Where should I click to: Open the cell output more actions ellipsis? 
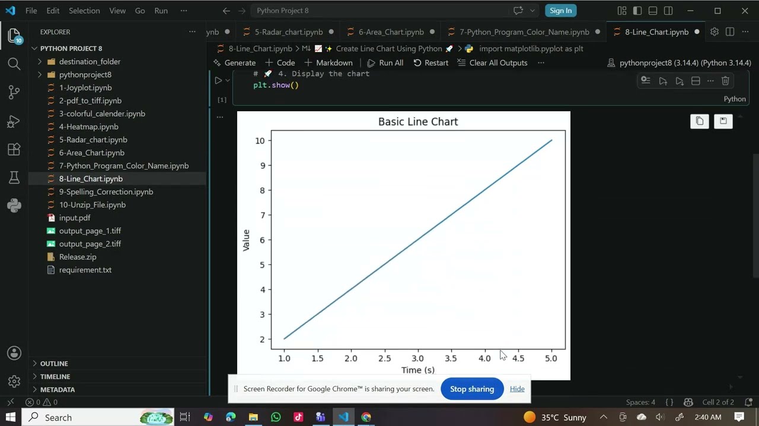tap(220, 117)
